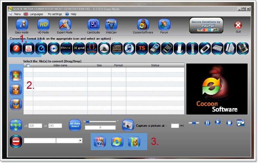This screenshot has width=258, height=163.
Task: Click the Bit Rate Select button
Action: coord(75,125)
